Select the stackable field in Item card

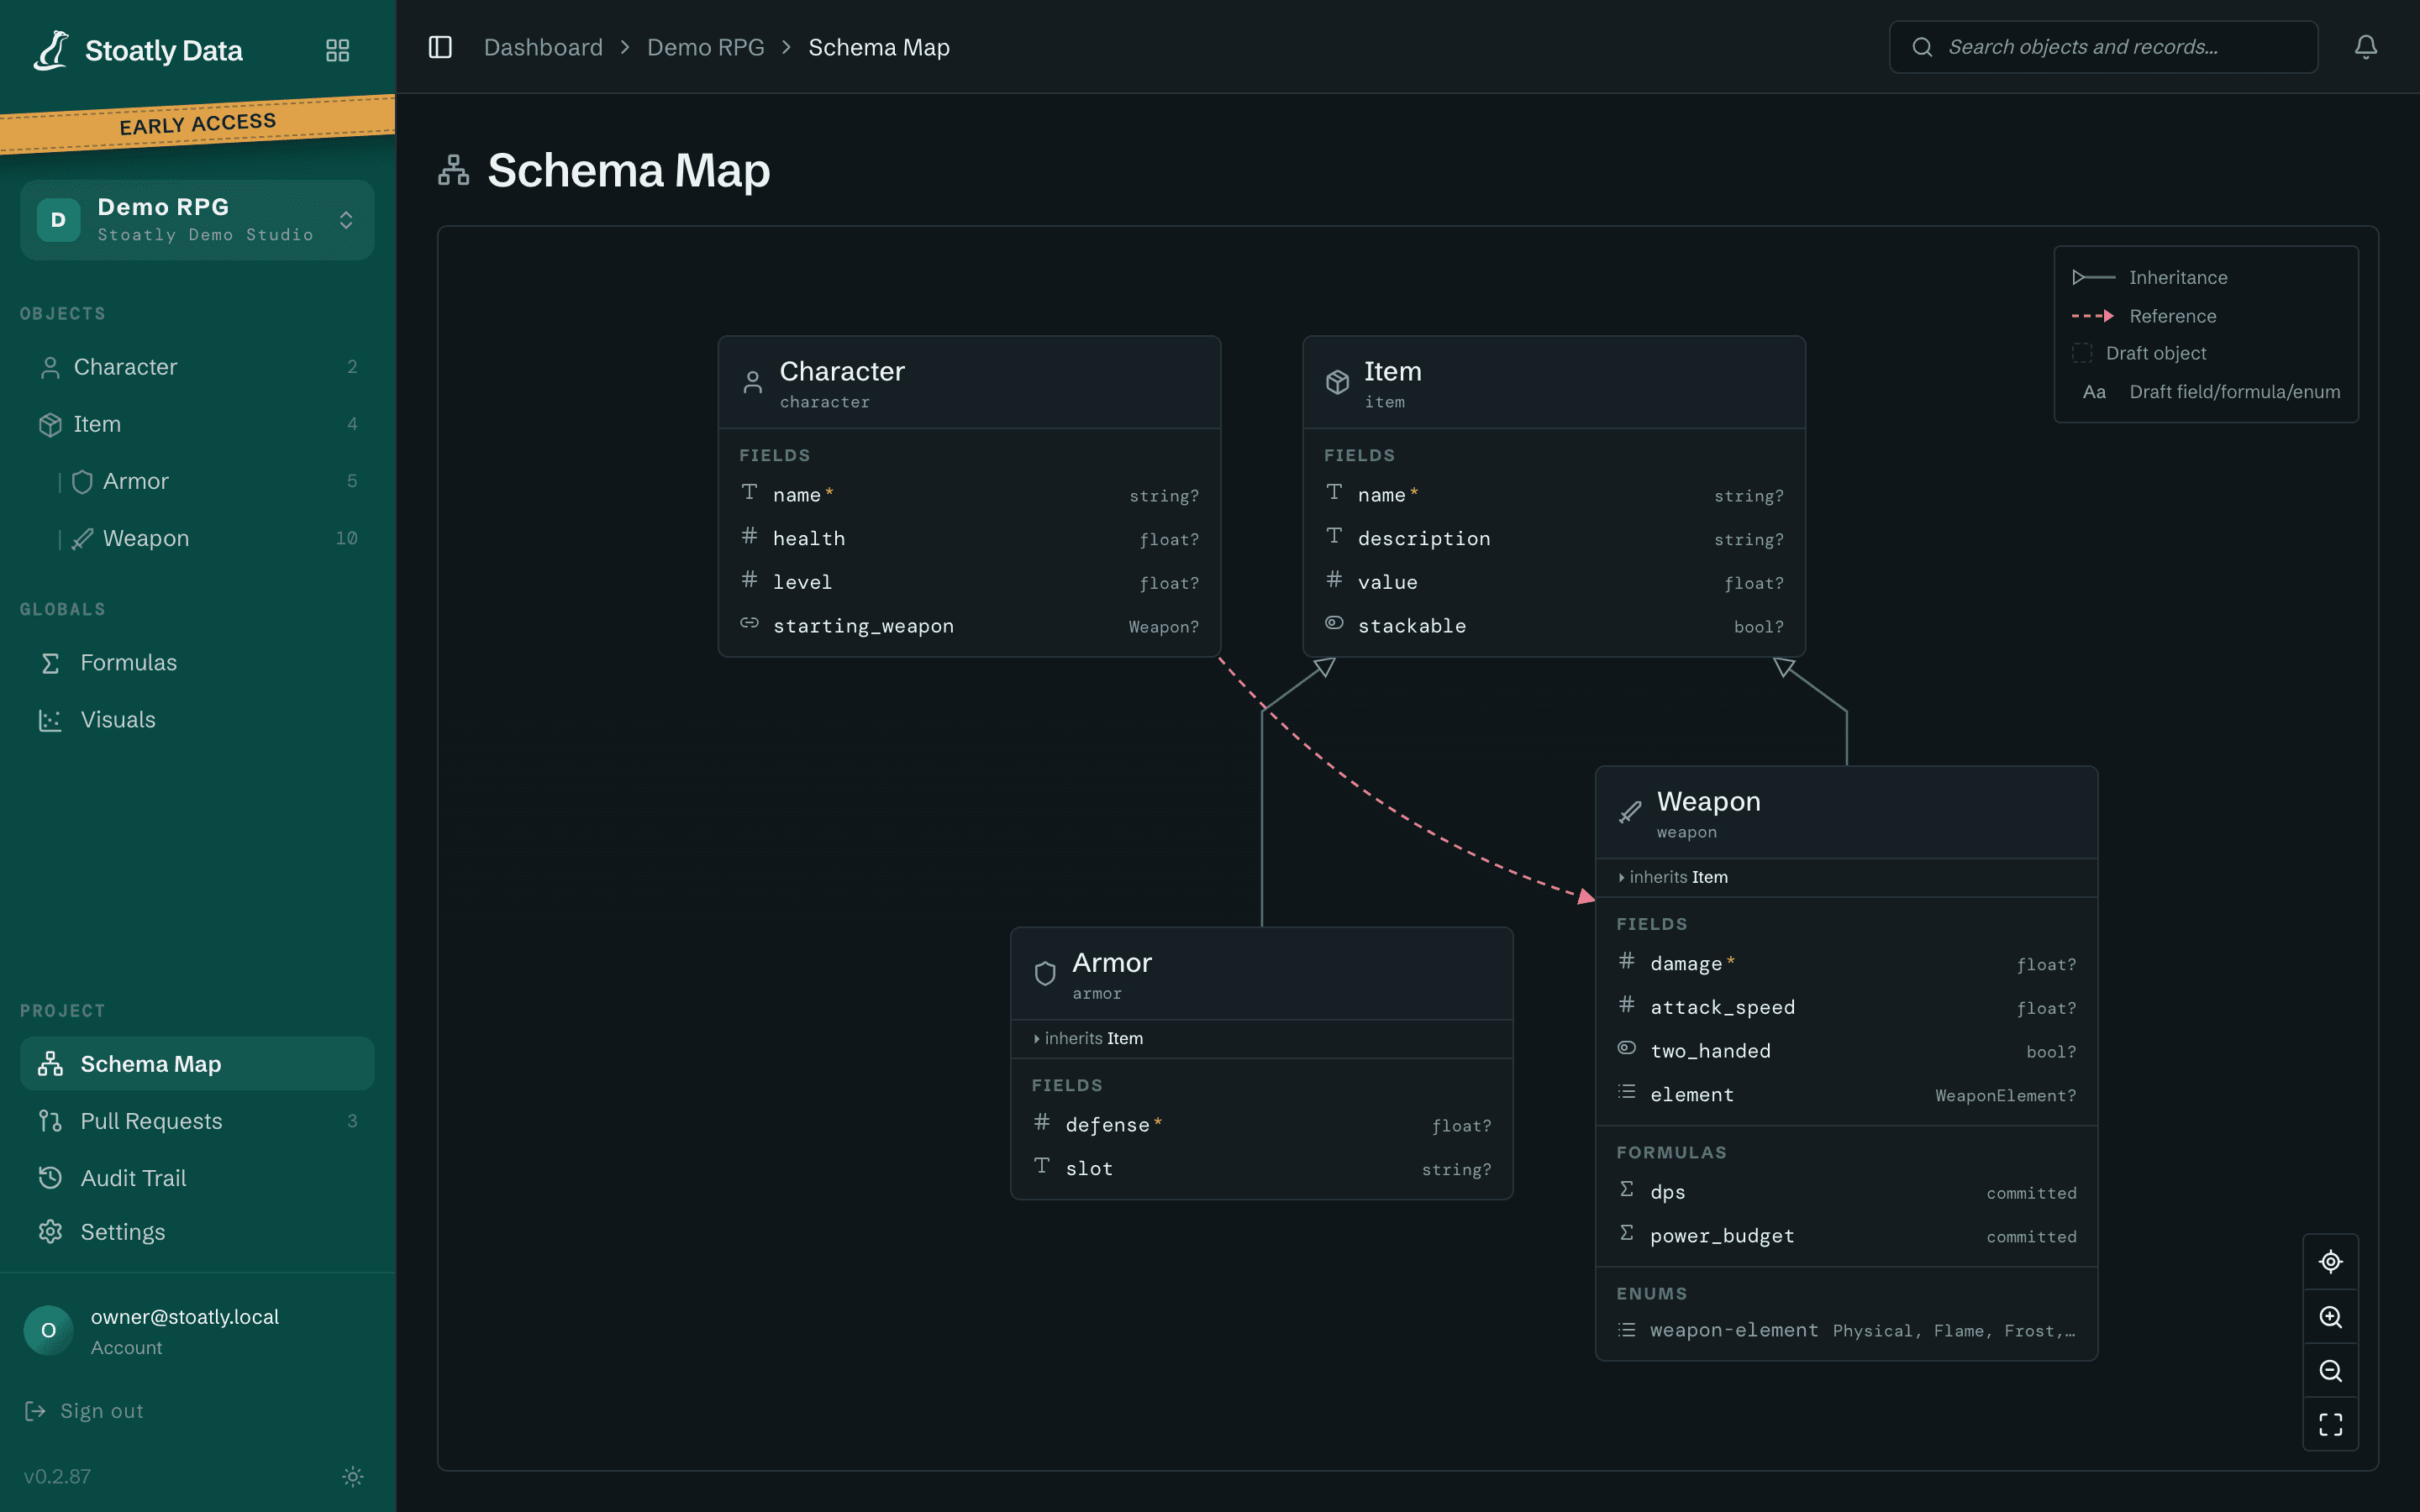(1554, 626)
